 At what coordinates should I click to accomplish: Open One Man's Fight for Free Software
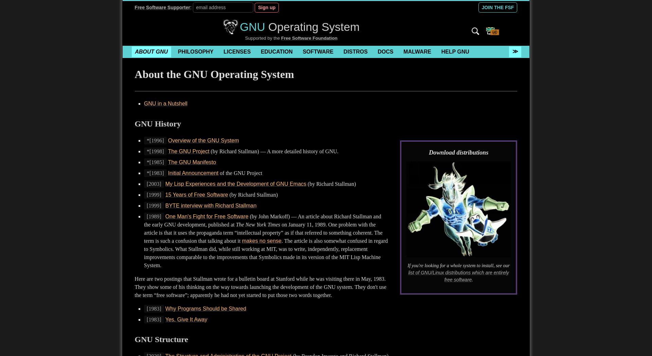coord(206,217)
